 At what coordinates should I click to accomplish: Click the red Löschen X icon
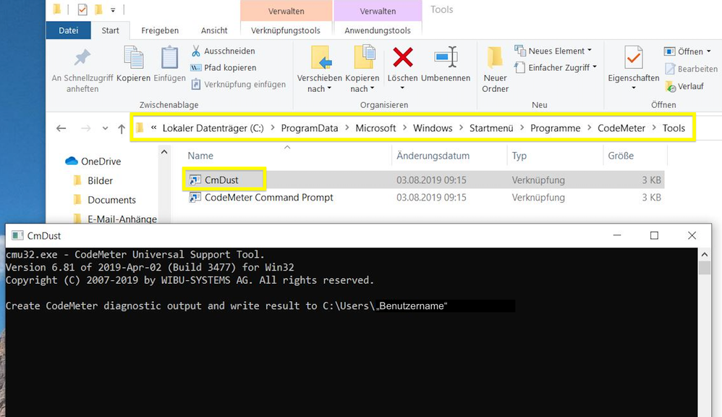(x=402, y=57)
